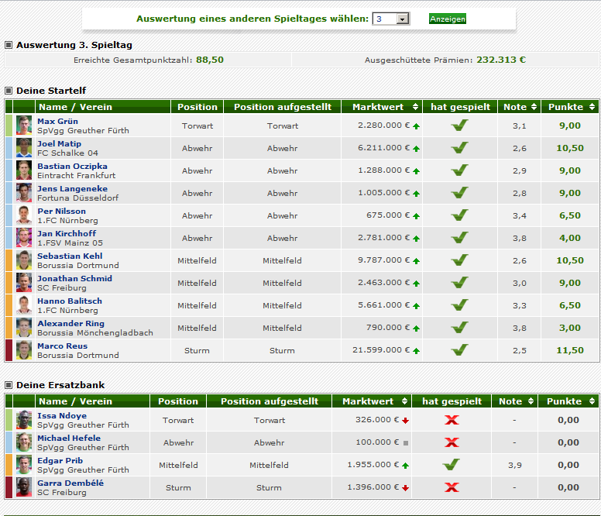The width and height of the screenshot is (601, 516).
Task: Open Sebastian Kehl player link
Action: 70,256
